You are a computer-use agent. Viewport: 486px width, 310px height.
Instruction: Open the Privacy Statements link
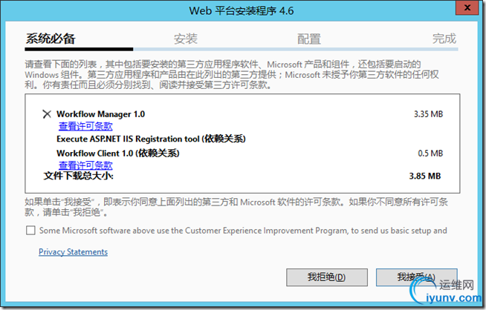click(73, 252)
